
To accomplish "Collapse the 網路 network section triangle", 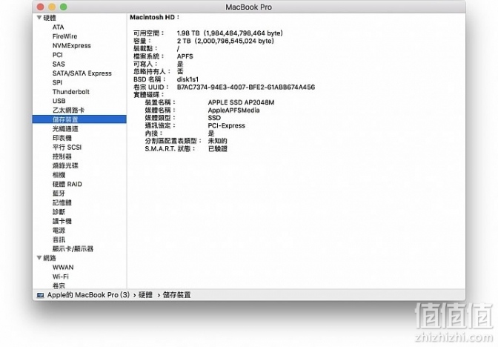I will [39, 258].
